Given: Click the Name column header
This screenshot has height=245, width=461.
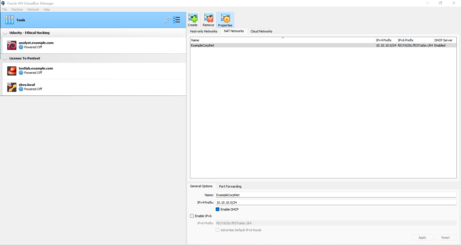Looking at the screenshot, I should tap(283, 40).
